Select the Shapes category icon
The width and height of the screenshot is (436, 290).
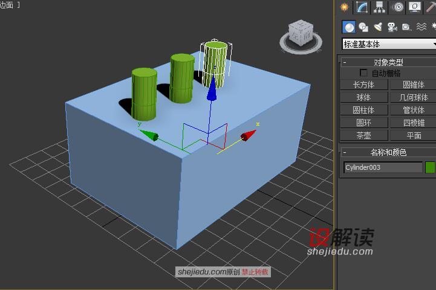[363, 27]
